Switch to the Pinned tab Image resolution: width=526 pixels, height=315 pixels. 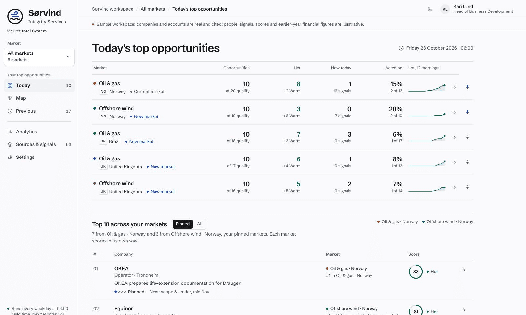[182, 224]
